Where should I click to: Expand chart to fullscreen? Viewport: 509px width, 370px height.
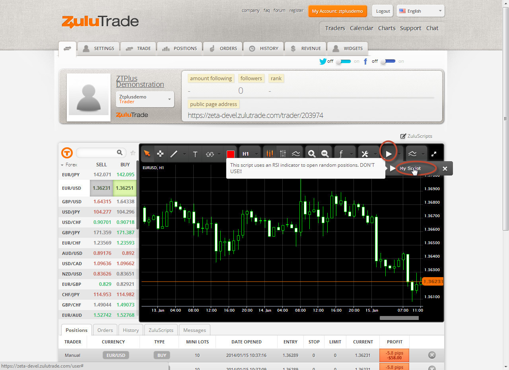434,154
